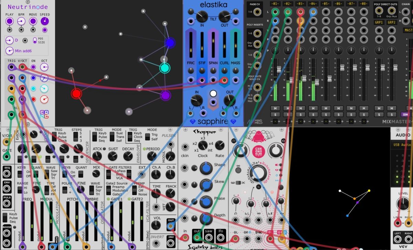Click the FBACK delay knob
This screenshot has width=413, height=250.
pyautogui.click(x=170, y=193)
